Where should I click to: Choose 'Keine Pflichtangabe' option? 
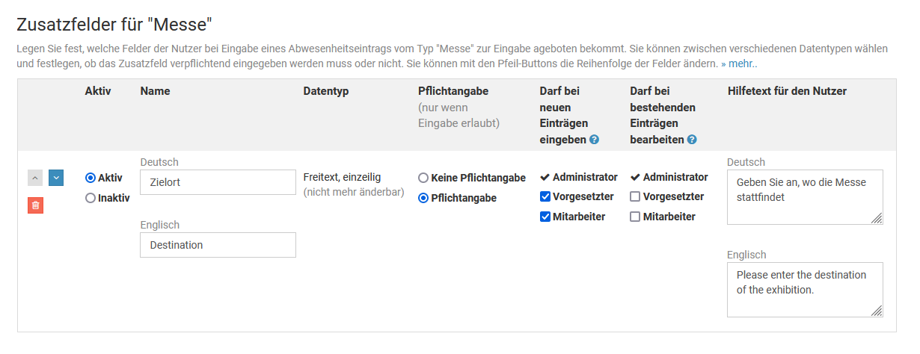pyautogui.click(x=423, y=178)
